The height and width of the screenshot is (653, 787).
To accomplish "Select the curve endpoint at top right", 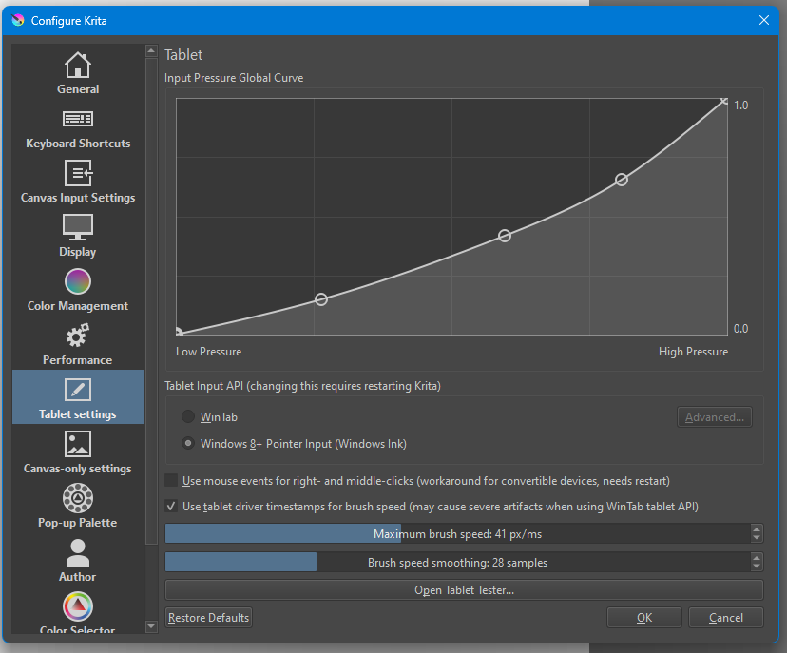I will [723, 102].
